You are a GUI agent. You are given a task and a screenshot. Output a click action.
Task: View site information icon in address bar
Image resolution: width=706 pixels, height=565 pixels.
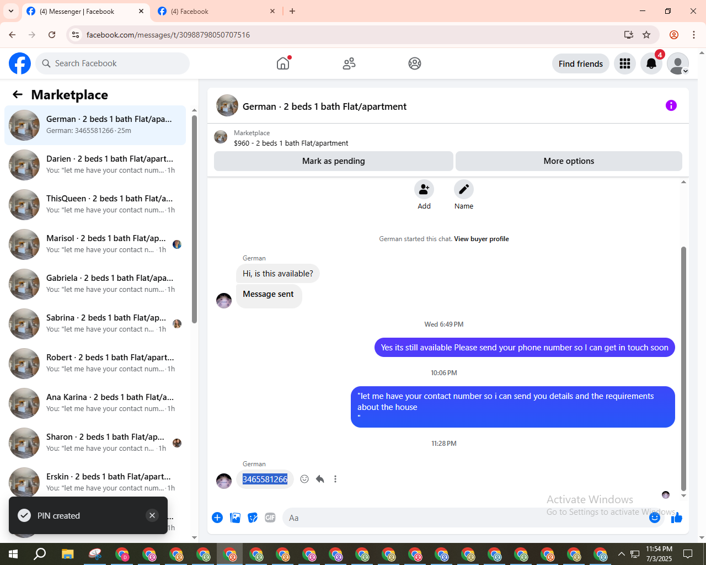76,35
